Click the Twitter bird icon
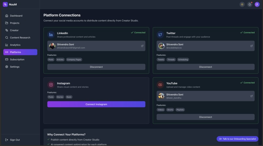Viewport: 263px width, 146px height. pyautogui.click(x=160, y=35)
